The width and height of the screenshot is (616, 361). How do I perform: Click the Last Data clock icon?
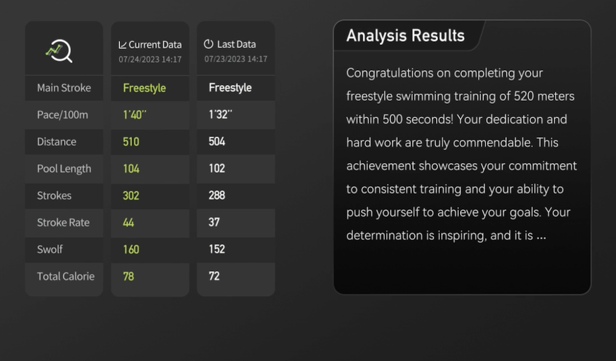coord(208,44)
